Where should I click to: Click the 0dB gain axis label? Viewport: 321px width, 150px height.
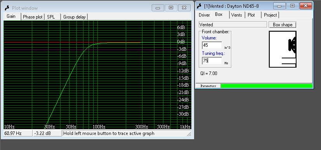pos(181,42)
